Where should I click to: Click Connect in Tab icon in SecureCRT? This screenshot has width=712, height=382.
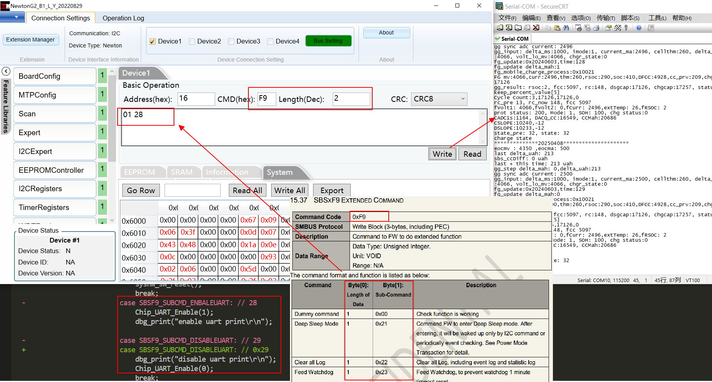coord(518,28)
